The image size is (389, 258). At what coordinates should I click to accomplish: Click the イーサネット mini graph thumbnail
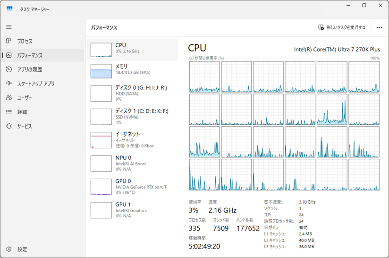coord(101,140)
